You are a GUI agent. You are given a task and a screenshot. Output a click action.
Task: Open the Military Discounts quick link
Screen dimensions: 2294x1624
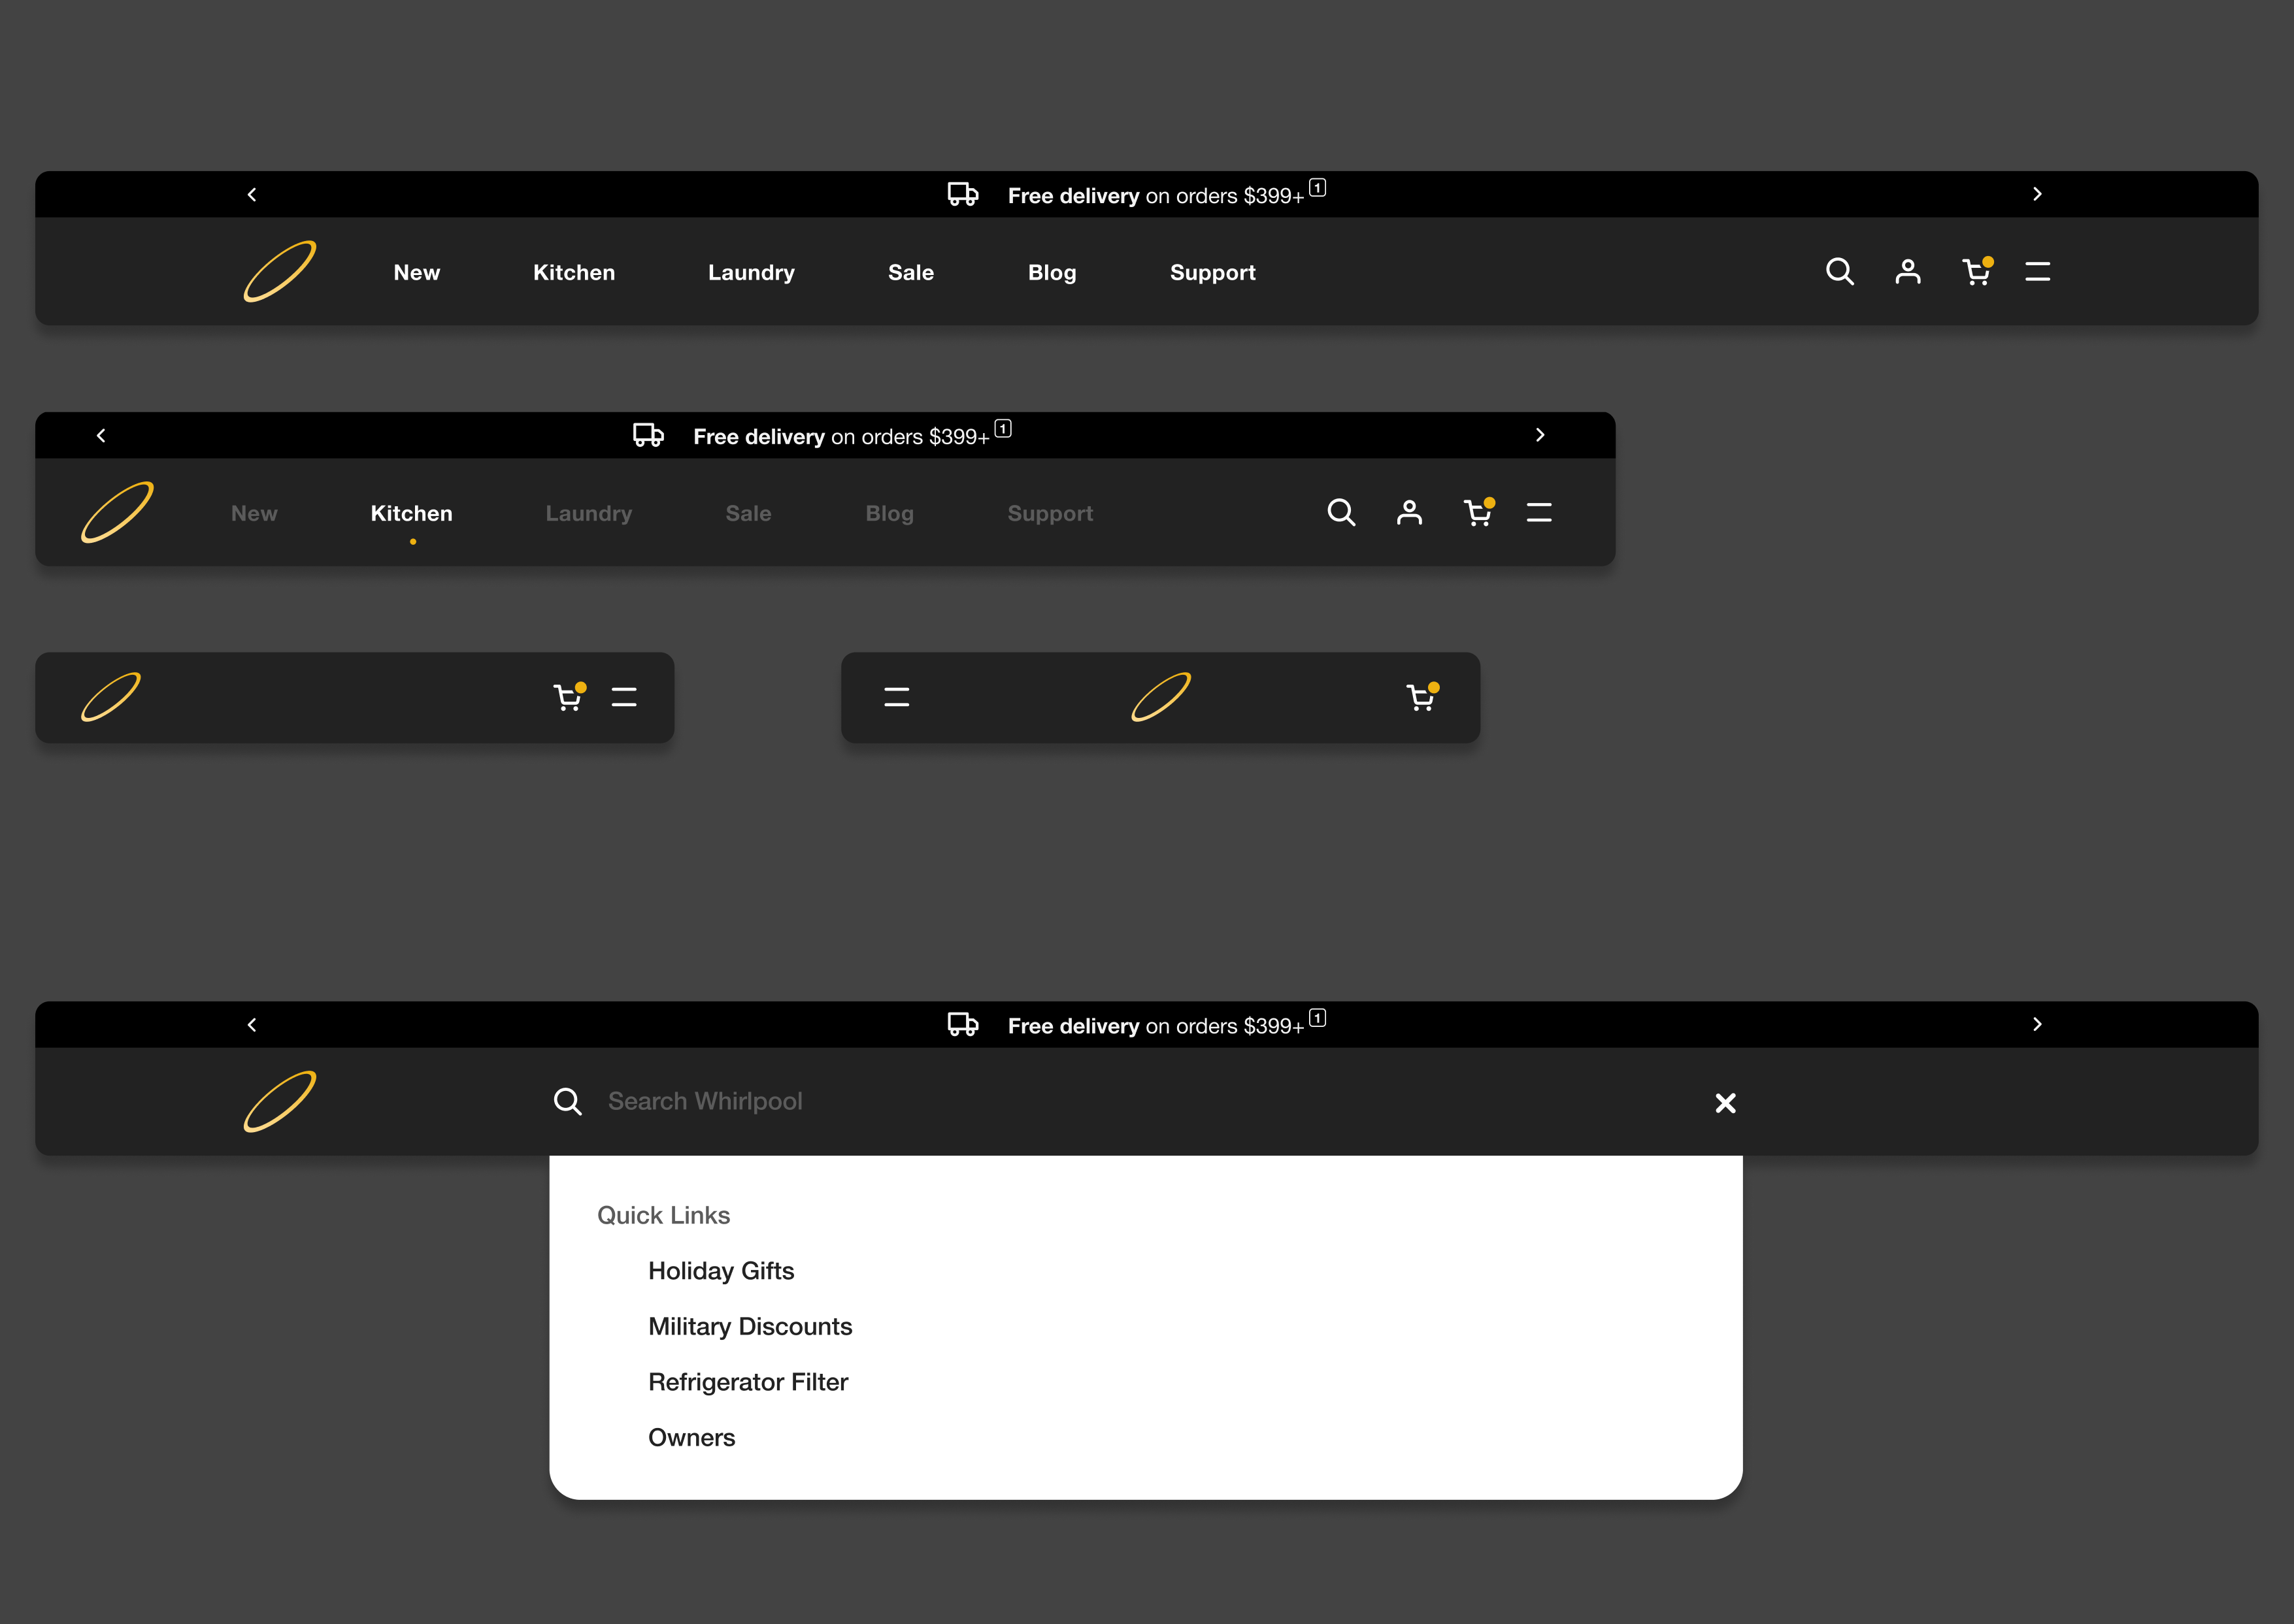pos(750,1326)
